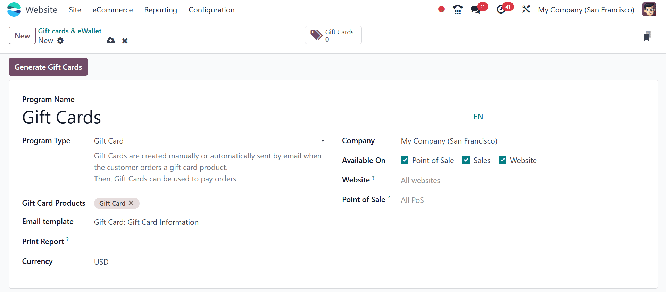Discard changes with the X icon
The height and width of the screenshot is (292, 666).
pyautogui.click(x=125, y=41)
